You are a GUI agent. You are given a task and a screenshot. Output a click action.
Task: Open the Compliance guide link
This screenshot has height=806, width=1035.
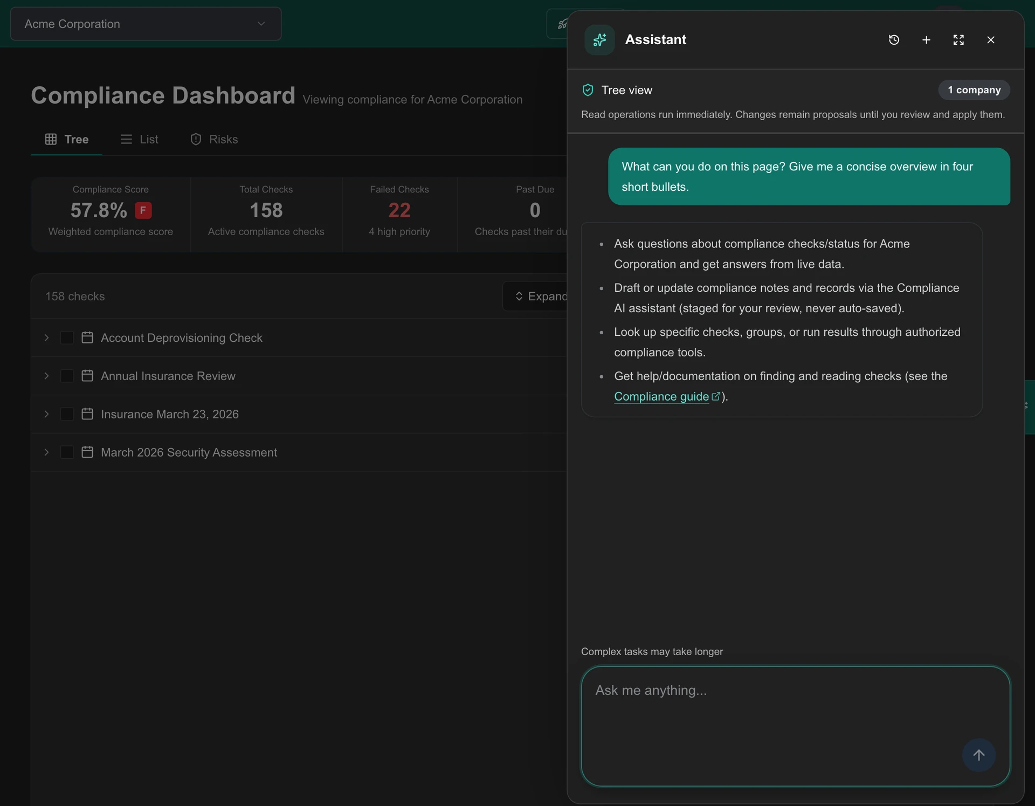pyautogui.click(x=667, y=396)
